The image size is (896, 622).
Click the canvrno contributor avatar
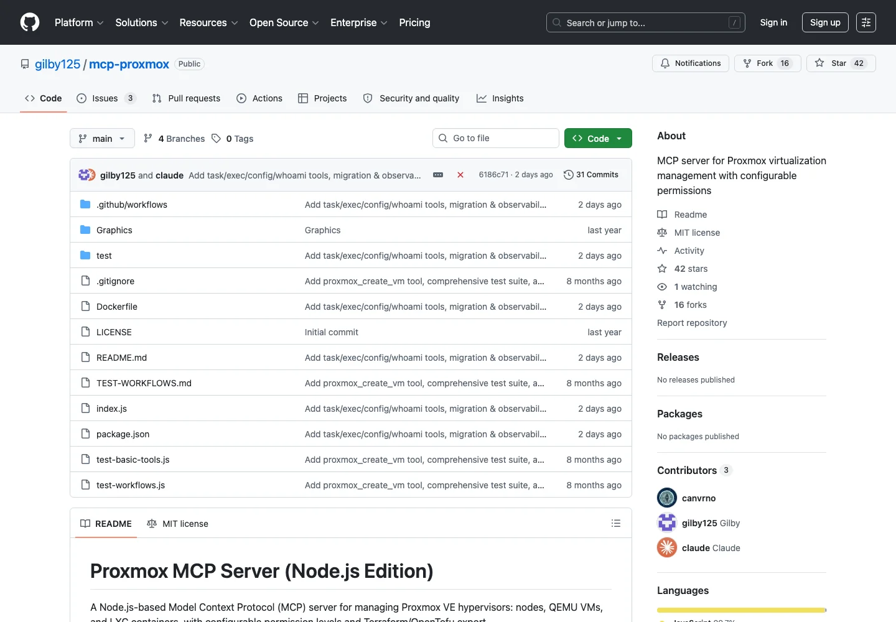(667, 498)
